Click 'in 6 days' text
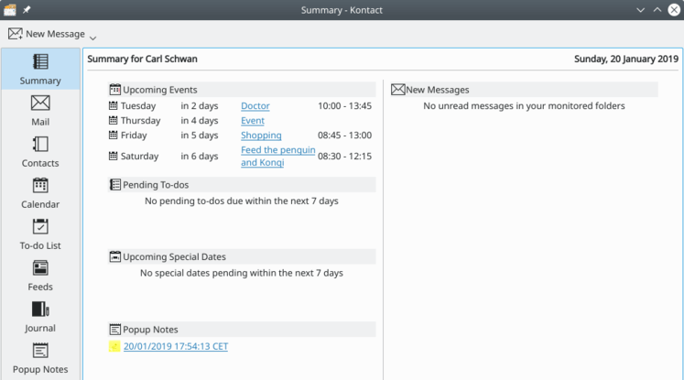Viewport: 684px width, 380px height. [200, 157]
